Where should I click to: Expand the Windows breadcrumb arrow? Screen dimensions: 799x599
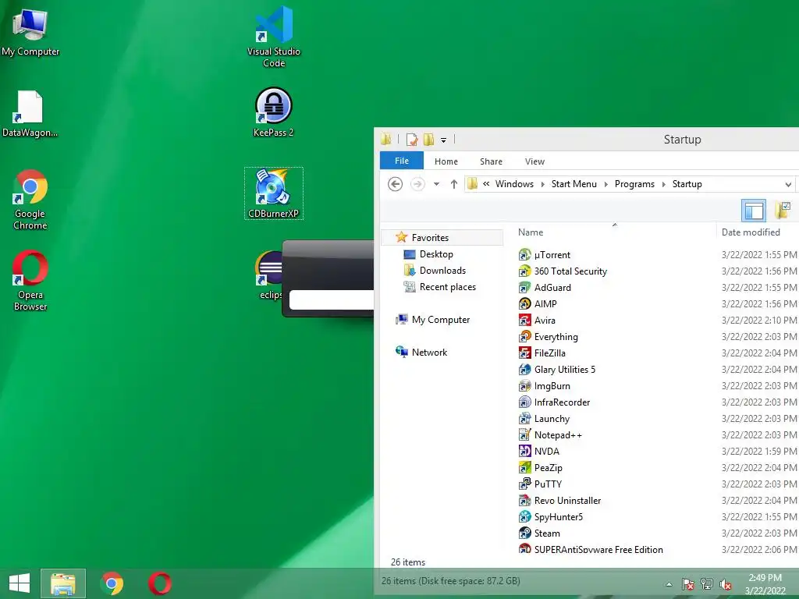[542, 184]
